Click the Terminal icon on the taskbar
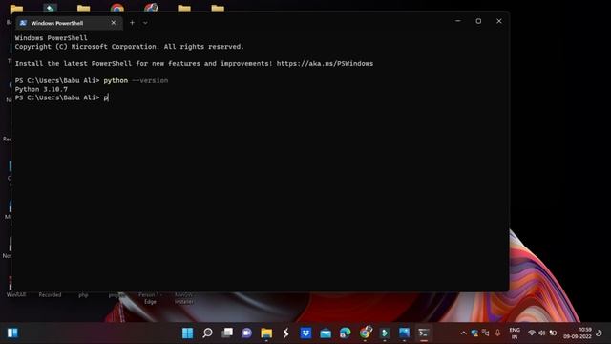The height and width of the screenshot is (344, 611). (424, 333)
